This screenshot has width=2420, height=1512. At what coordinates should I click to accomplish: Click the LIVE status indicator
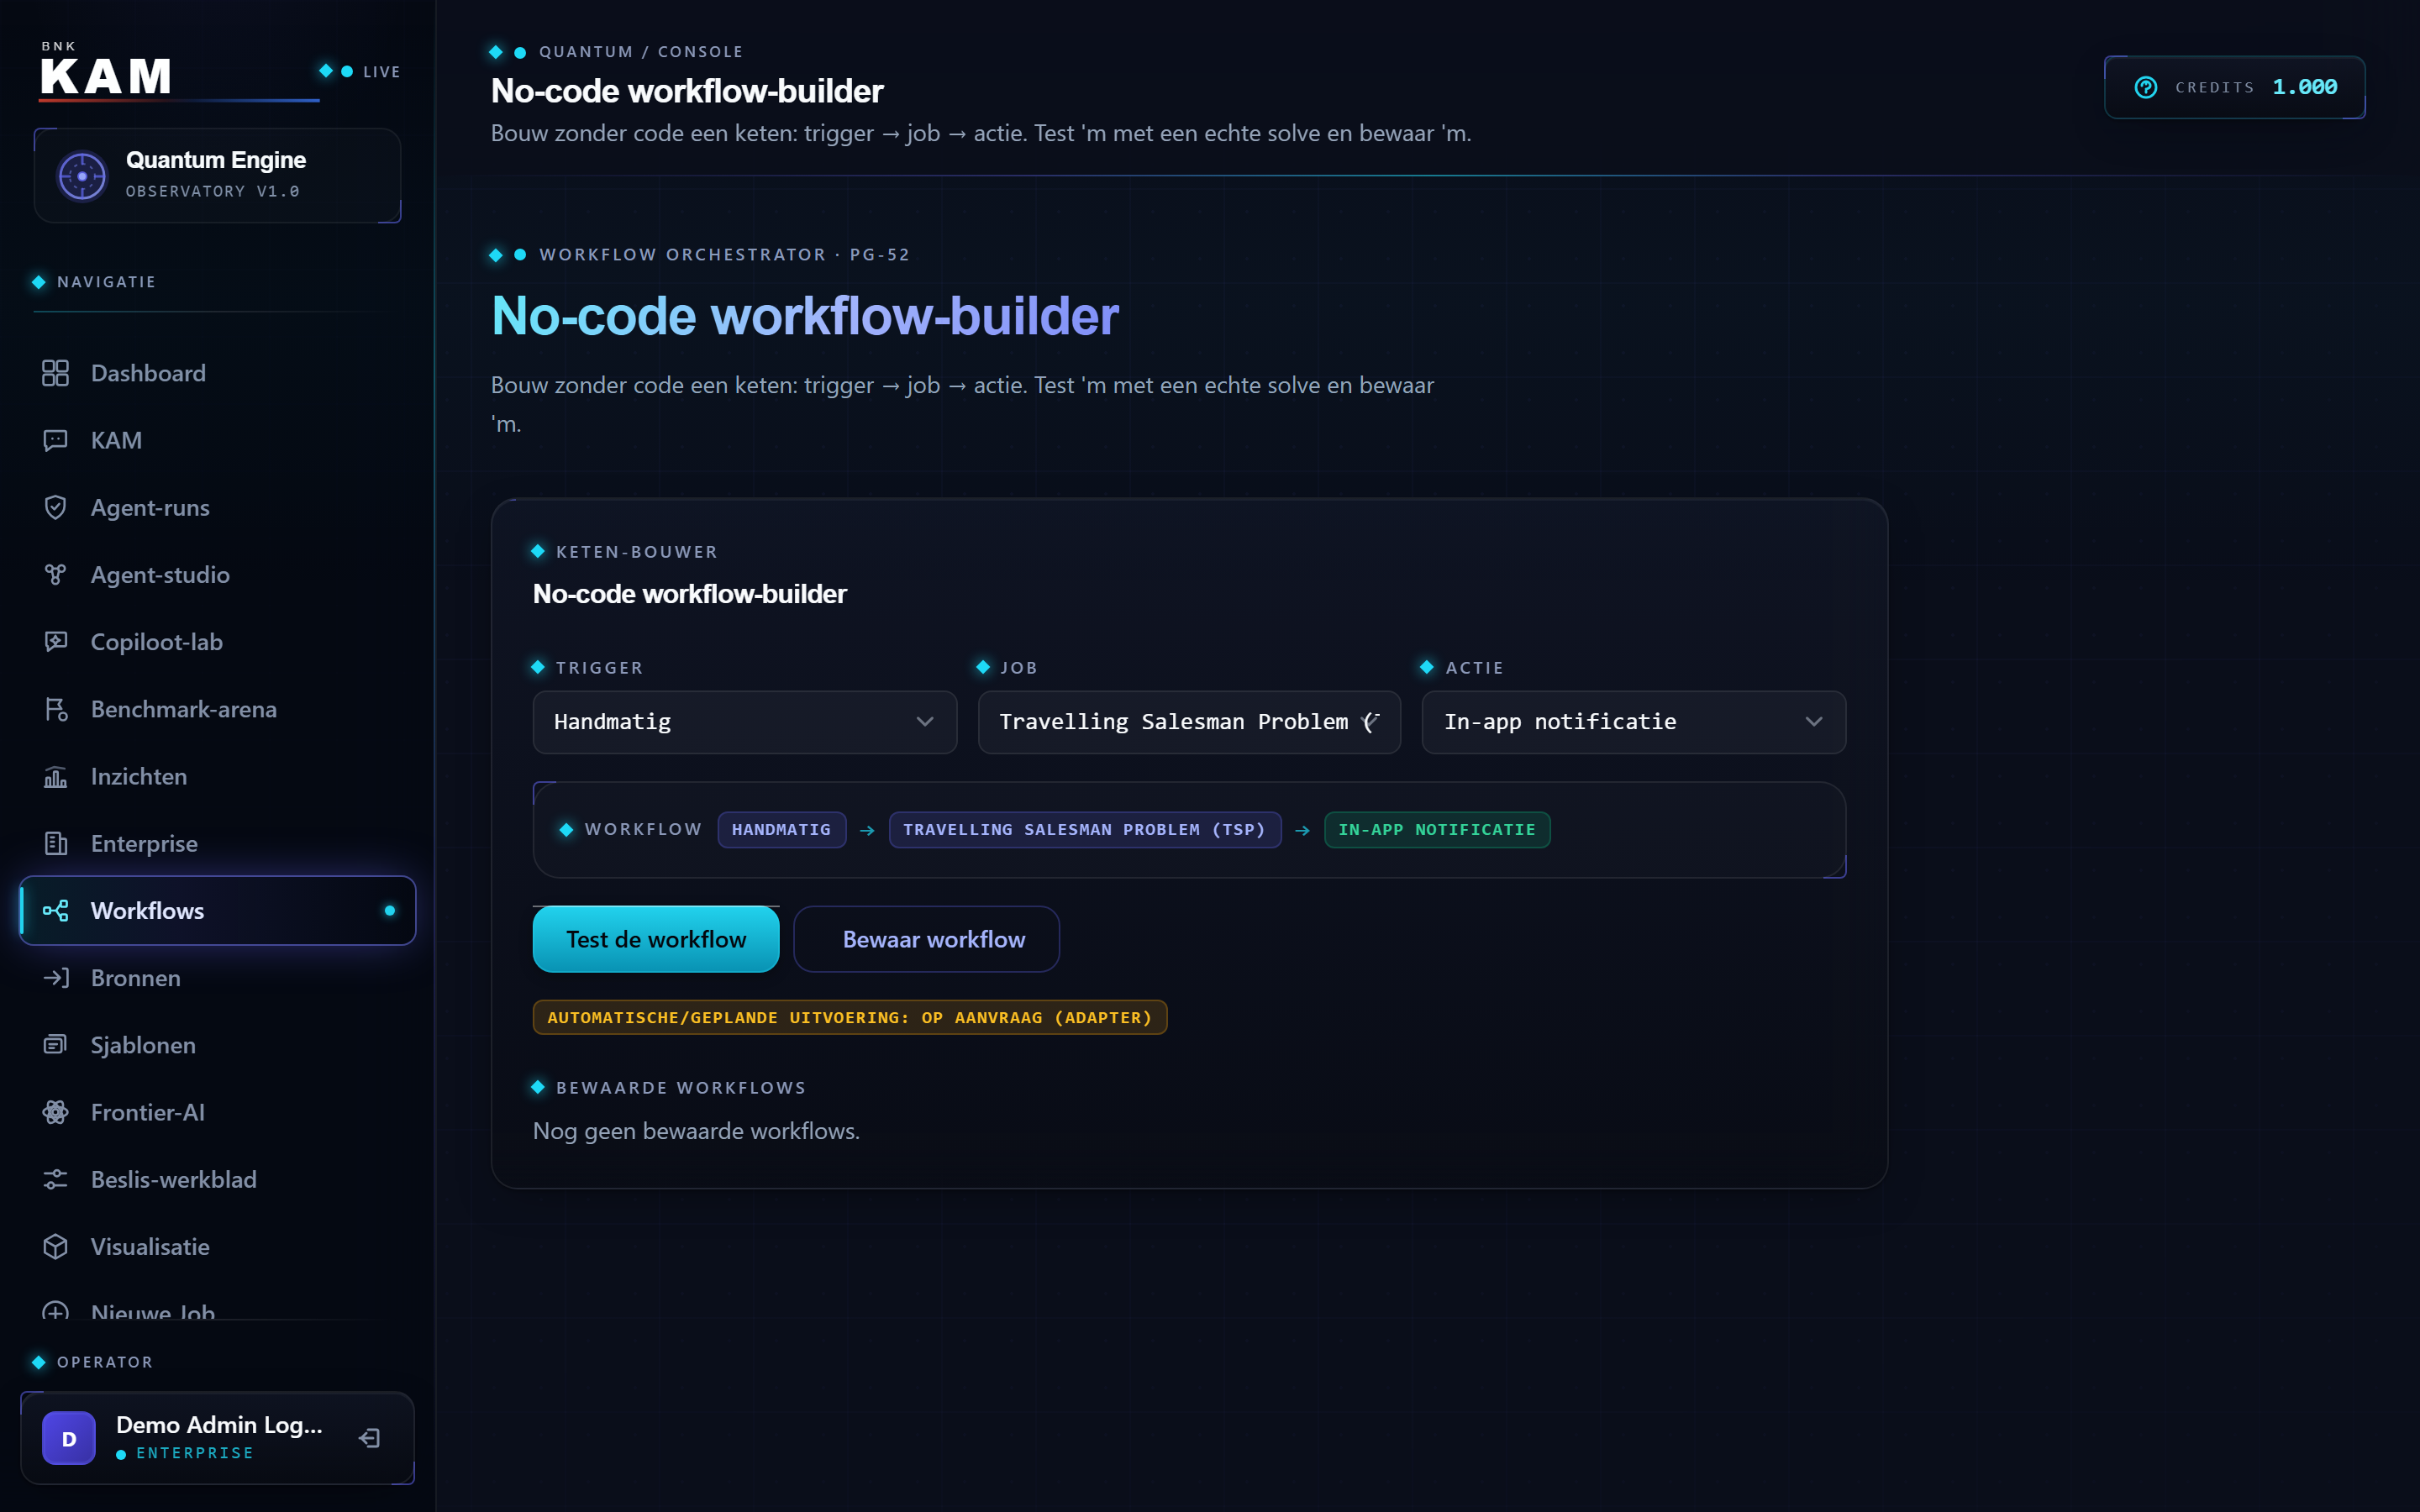point(360,71)
